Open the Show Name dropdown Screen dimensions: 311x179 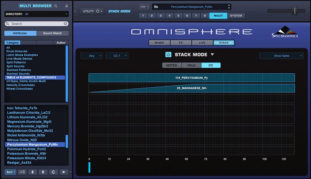click(281, 56)
